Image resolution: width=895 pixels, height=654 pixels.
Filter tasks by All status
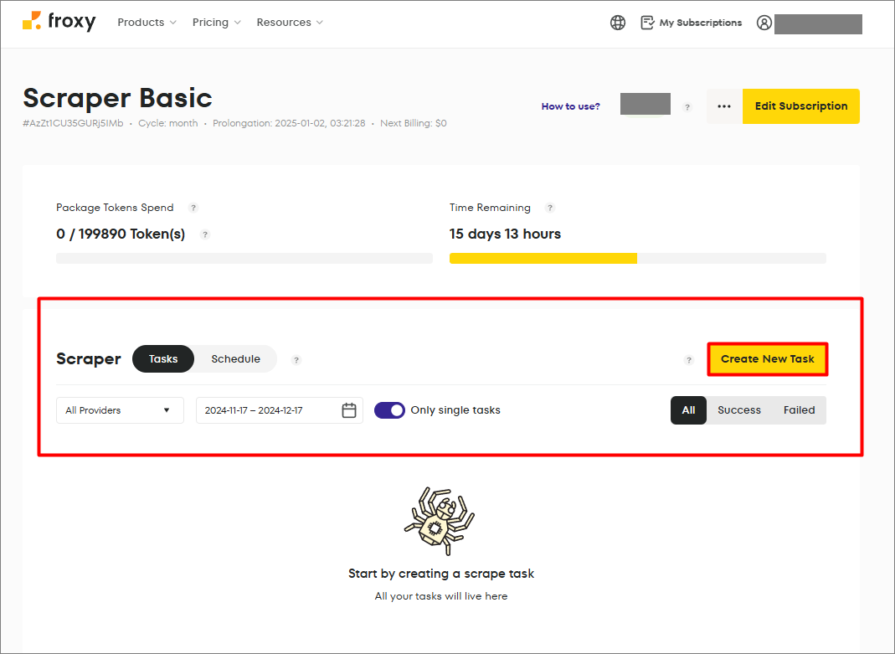click(x=688, y=410)
